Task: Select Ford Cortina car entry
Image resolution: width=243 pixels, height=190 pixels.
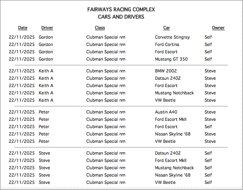Action: point(167,44)
